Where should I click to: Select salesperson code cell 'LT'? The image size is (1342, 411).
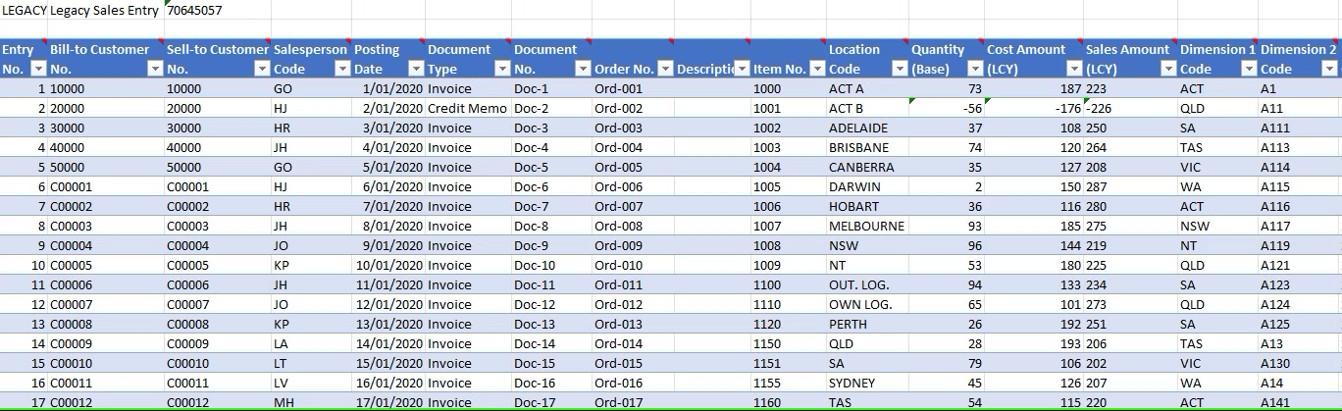tap(311, 363)
